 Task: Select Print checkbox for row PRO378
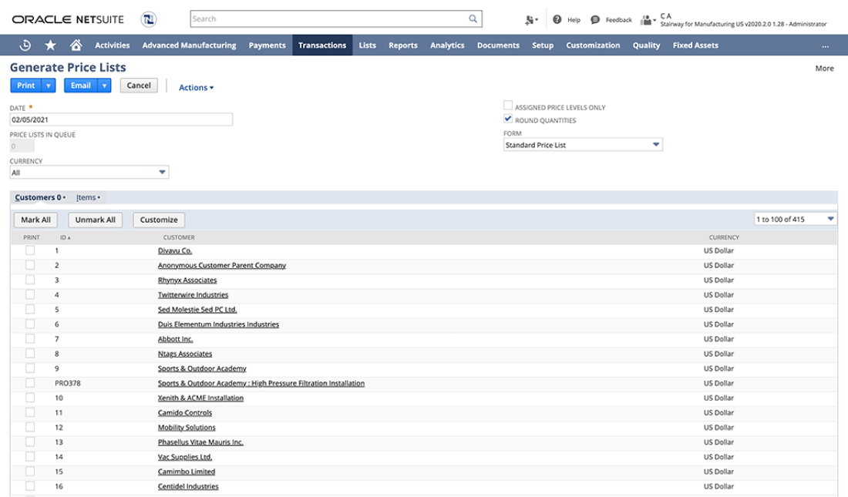coord(30,383)
